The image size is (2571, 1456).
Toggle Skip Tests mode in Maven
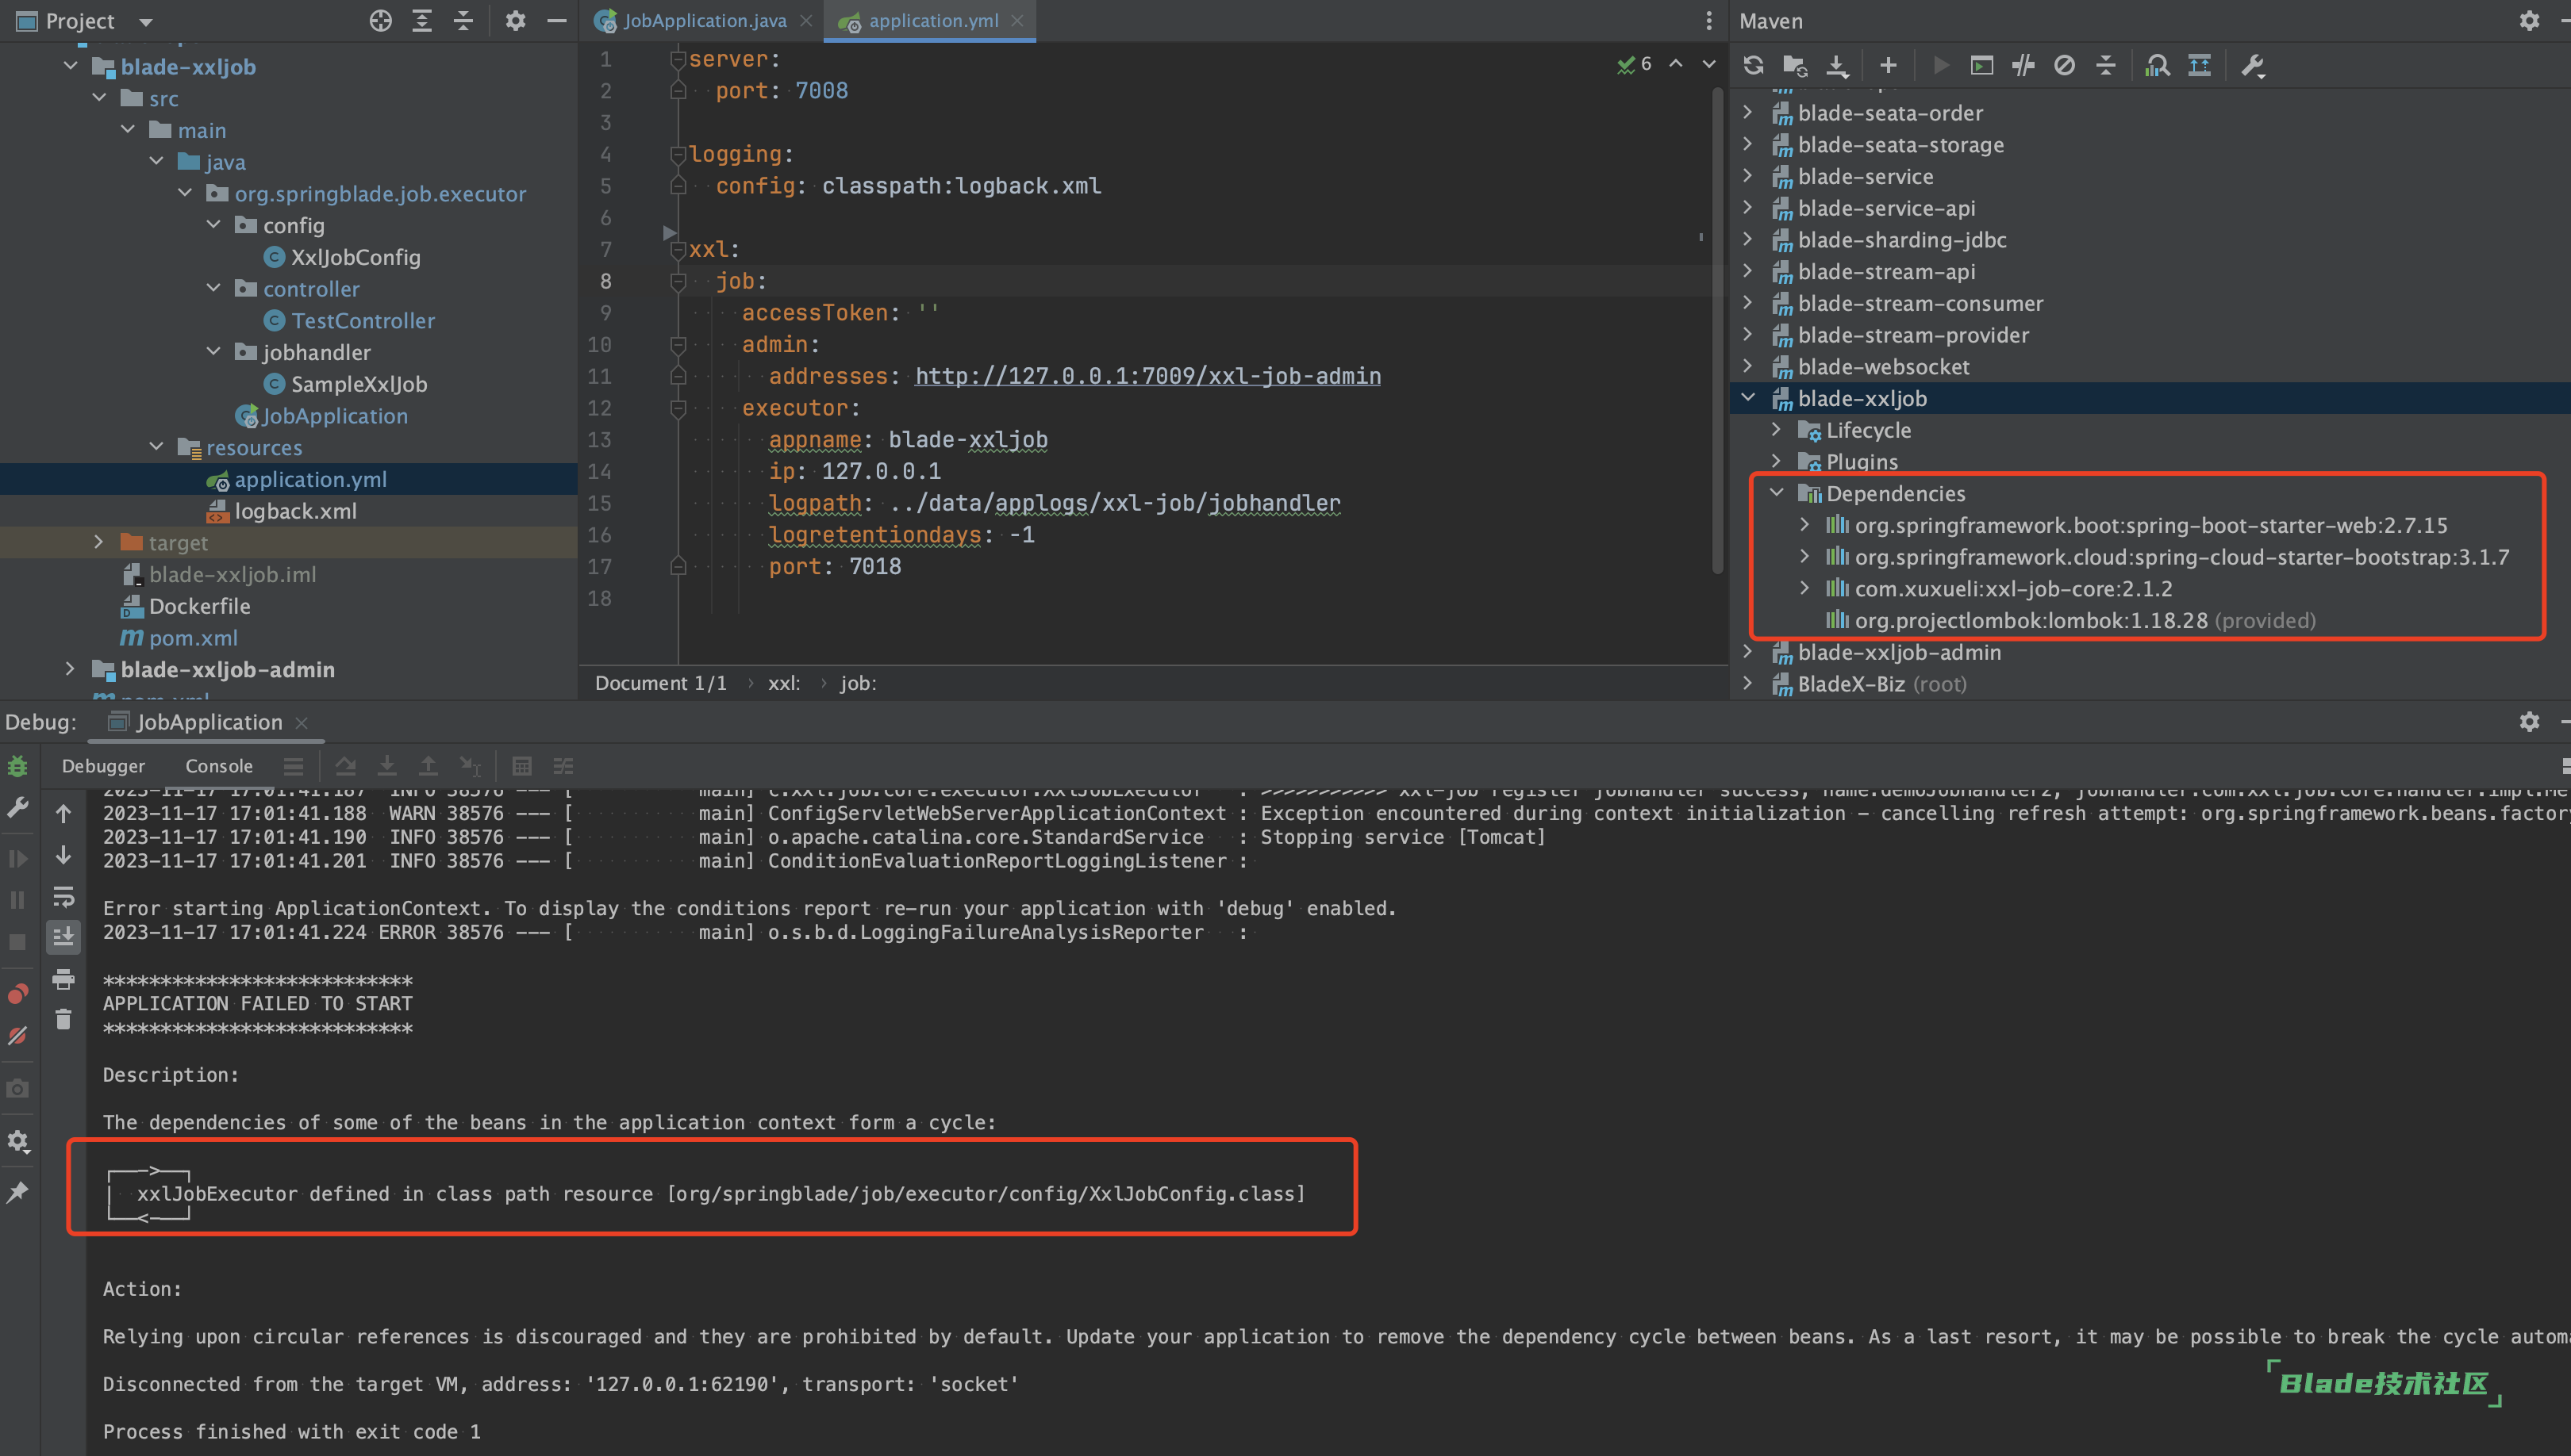click(2064, 66)
